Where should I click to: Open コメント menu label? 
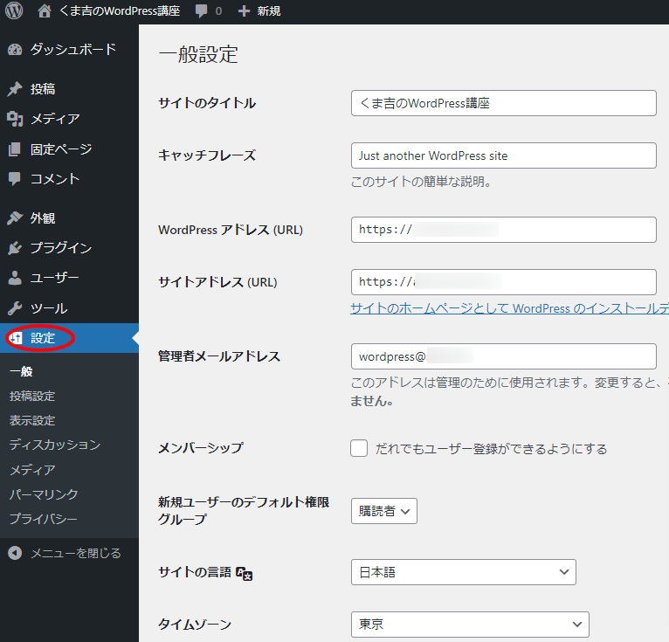(x=55, y=179)
